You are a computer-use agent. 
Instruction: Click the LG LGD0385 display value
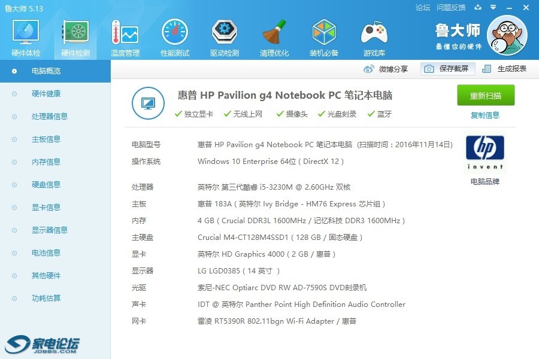click(238, 271)
